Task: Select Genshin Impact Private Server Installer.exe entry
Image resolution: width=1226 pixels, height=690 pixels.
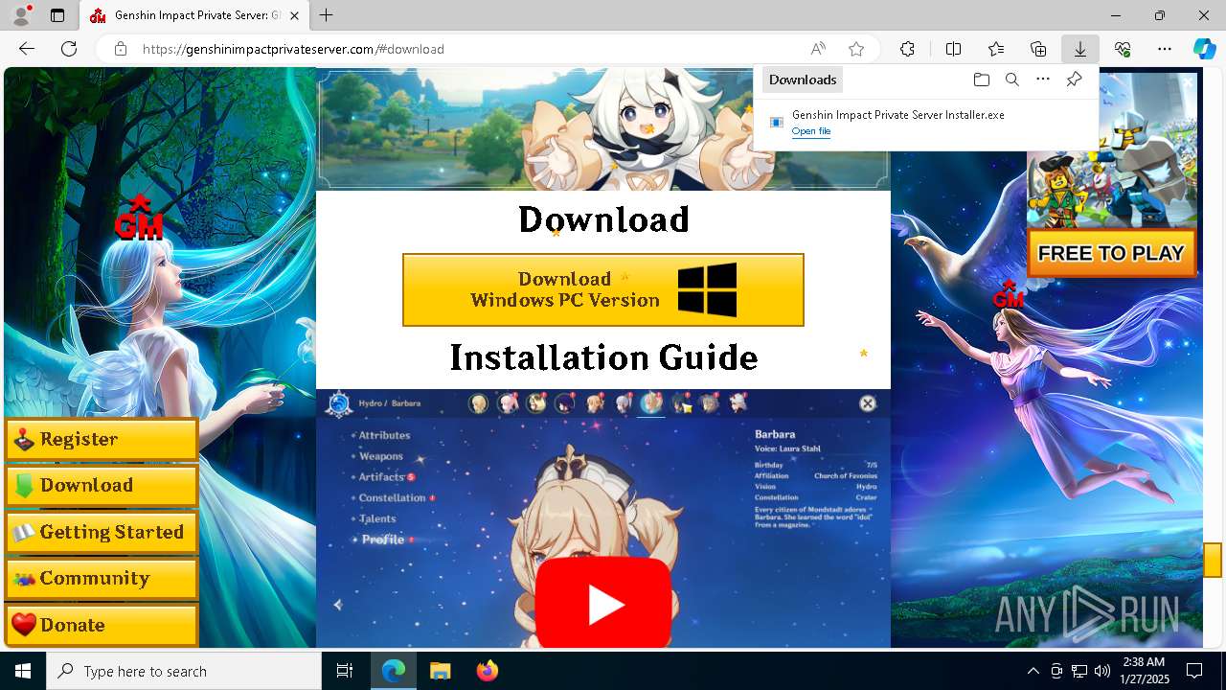Action: click(925, 123)
